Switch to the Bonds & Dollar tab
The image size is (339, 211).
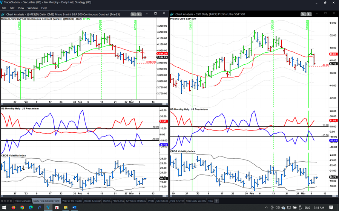coord(92,201)
